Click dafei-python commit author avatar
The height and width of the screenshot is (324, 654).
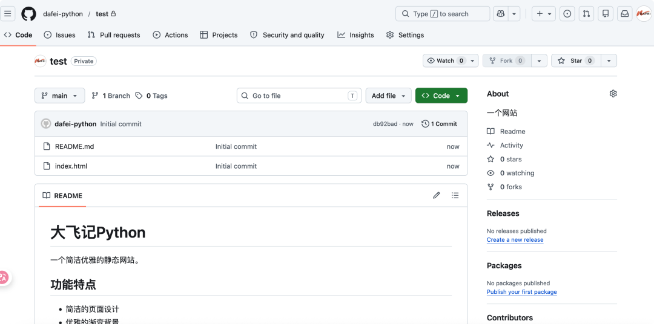[46, 124]
